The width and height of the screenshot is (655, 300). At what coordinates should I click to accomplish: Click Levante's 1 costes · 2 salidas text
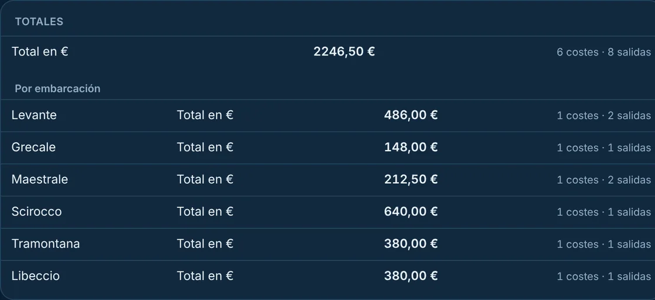[604, 116]
